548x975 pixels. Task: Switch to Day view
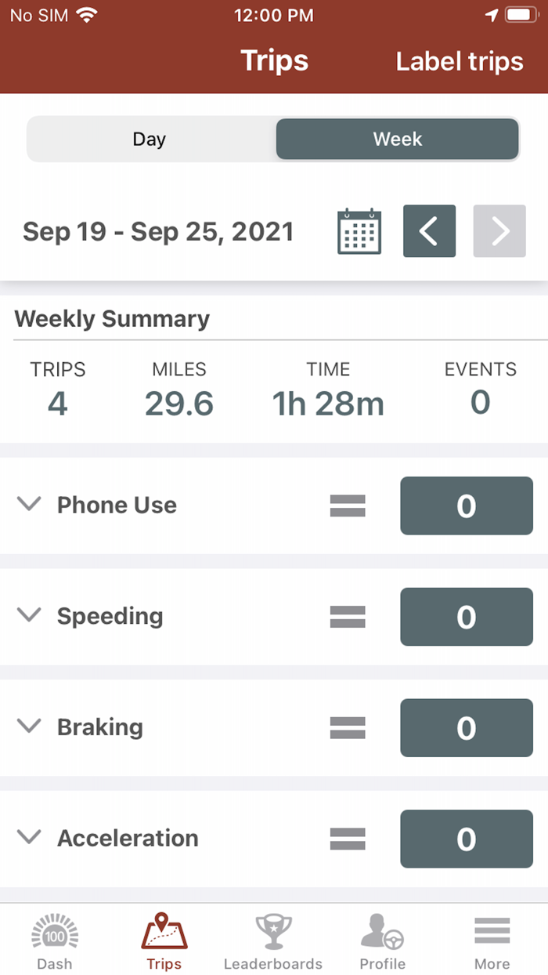(x=150, y=139)
